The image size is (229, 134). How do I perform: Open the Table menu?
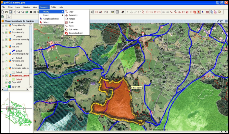coord(53,7)
